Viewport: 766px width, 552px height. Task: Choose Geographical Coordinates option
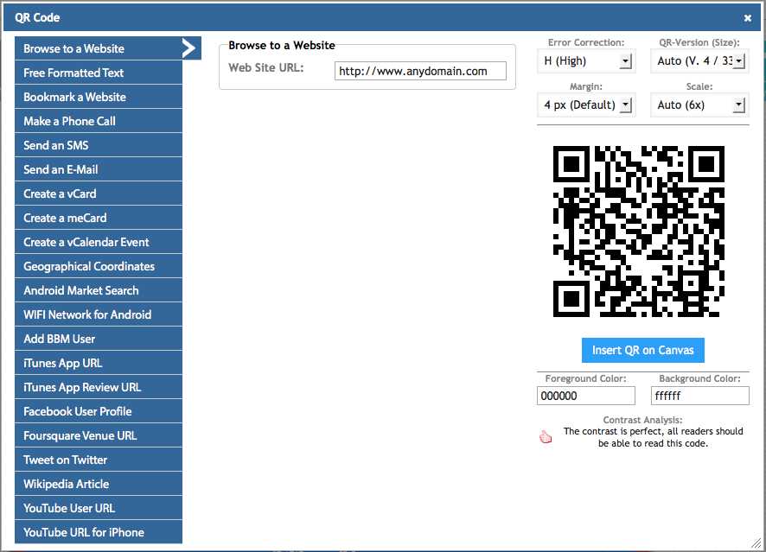99,266
